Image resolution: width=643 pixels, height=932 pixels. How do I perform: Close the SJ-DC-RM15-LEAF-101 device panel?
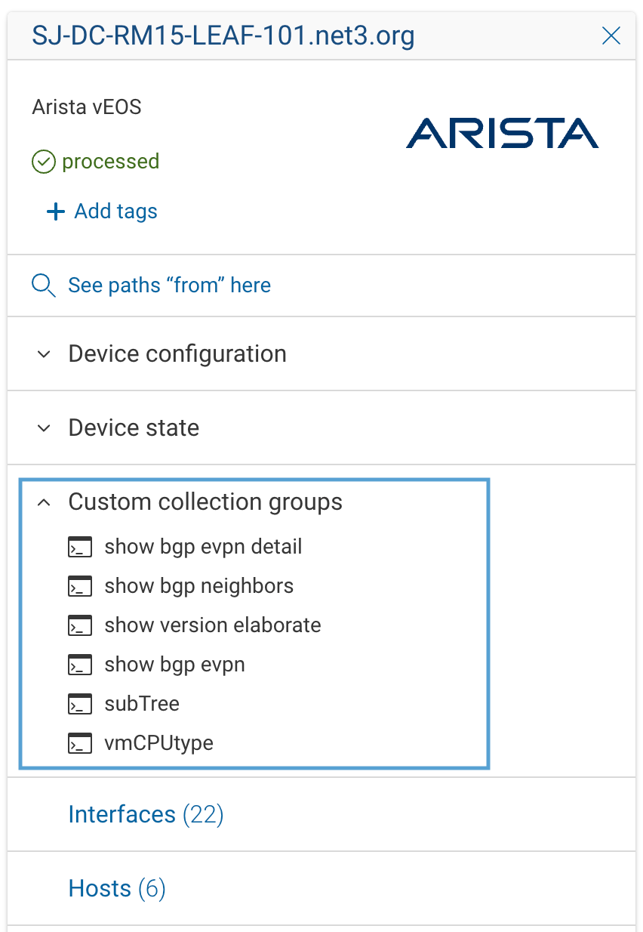611,35
